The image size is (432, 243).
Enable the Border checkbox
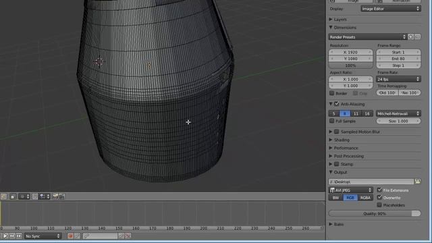click(332, 93)
